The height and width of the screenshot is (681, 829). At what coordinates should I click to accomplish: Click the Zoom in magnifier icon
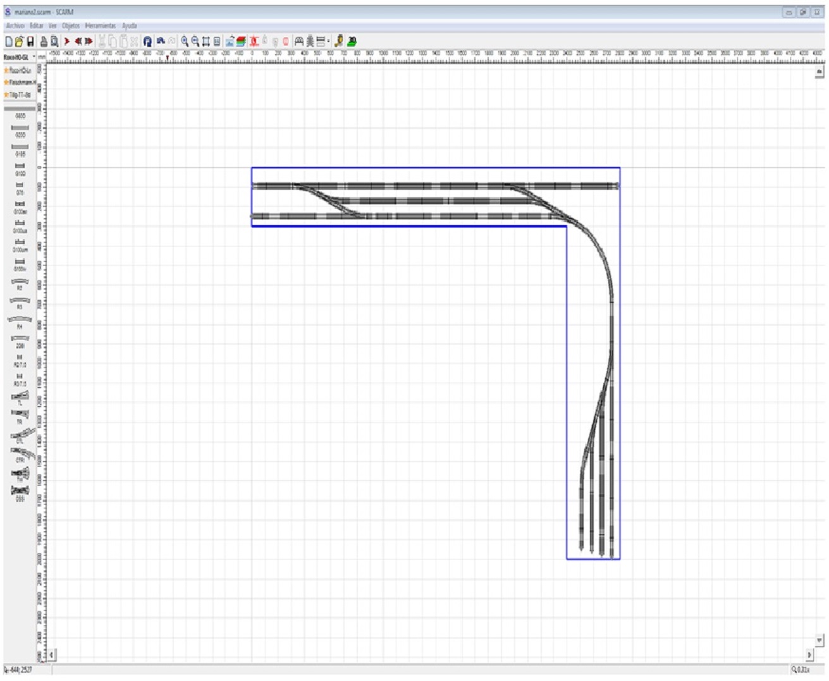[185, 41]
